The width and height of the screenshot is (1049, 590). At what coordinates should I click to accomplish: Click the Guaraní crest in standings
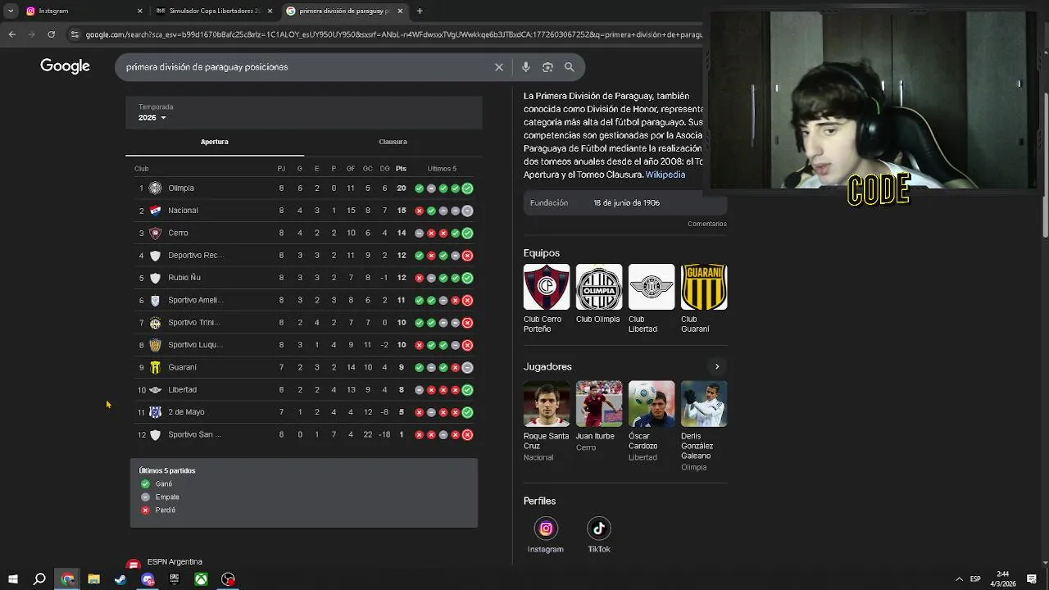[155, 367]
